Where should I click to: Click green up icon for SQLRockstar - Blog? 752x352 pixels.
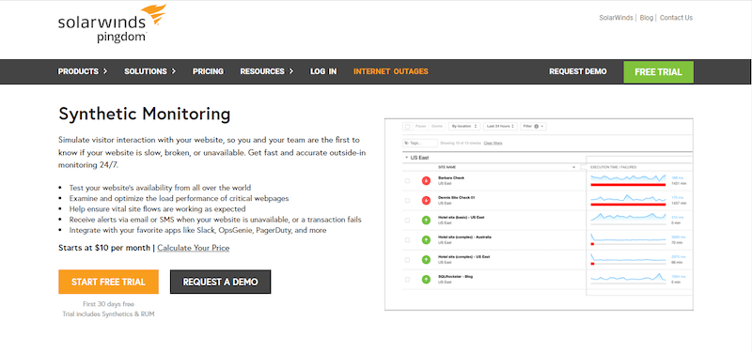tap(426, 279)
